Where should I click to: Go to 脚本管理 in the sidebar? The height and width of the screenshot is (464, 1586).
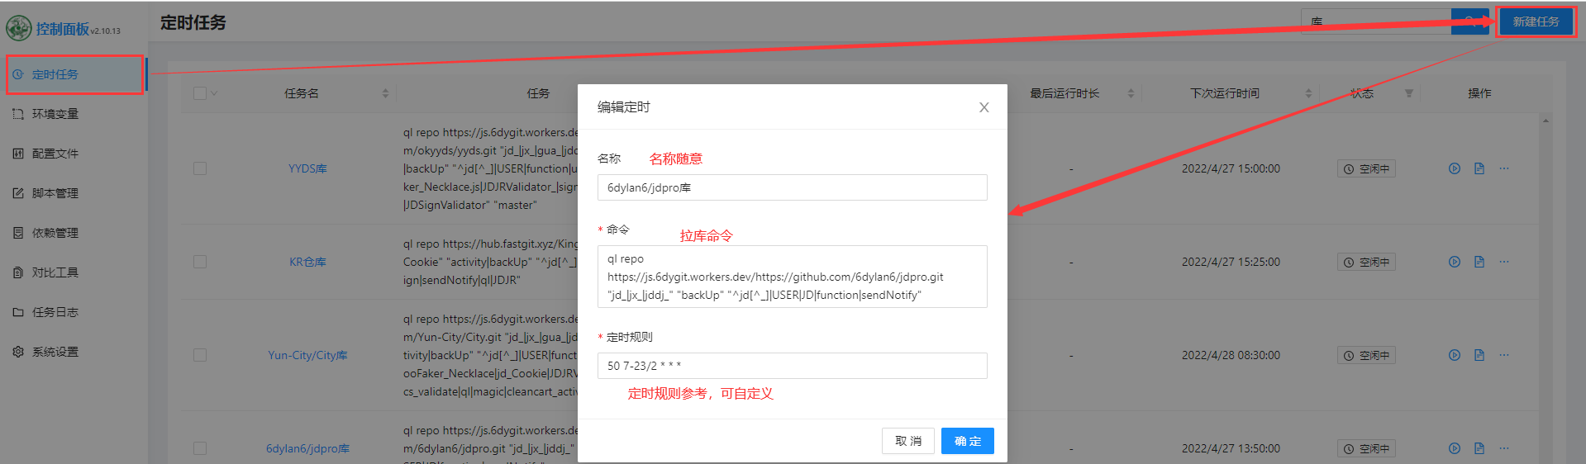[x=55, y=193]
